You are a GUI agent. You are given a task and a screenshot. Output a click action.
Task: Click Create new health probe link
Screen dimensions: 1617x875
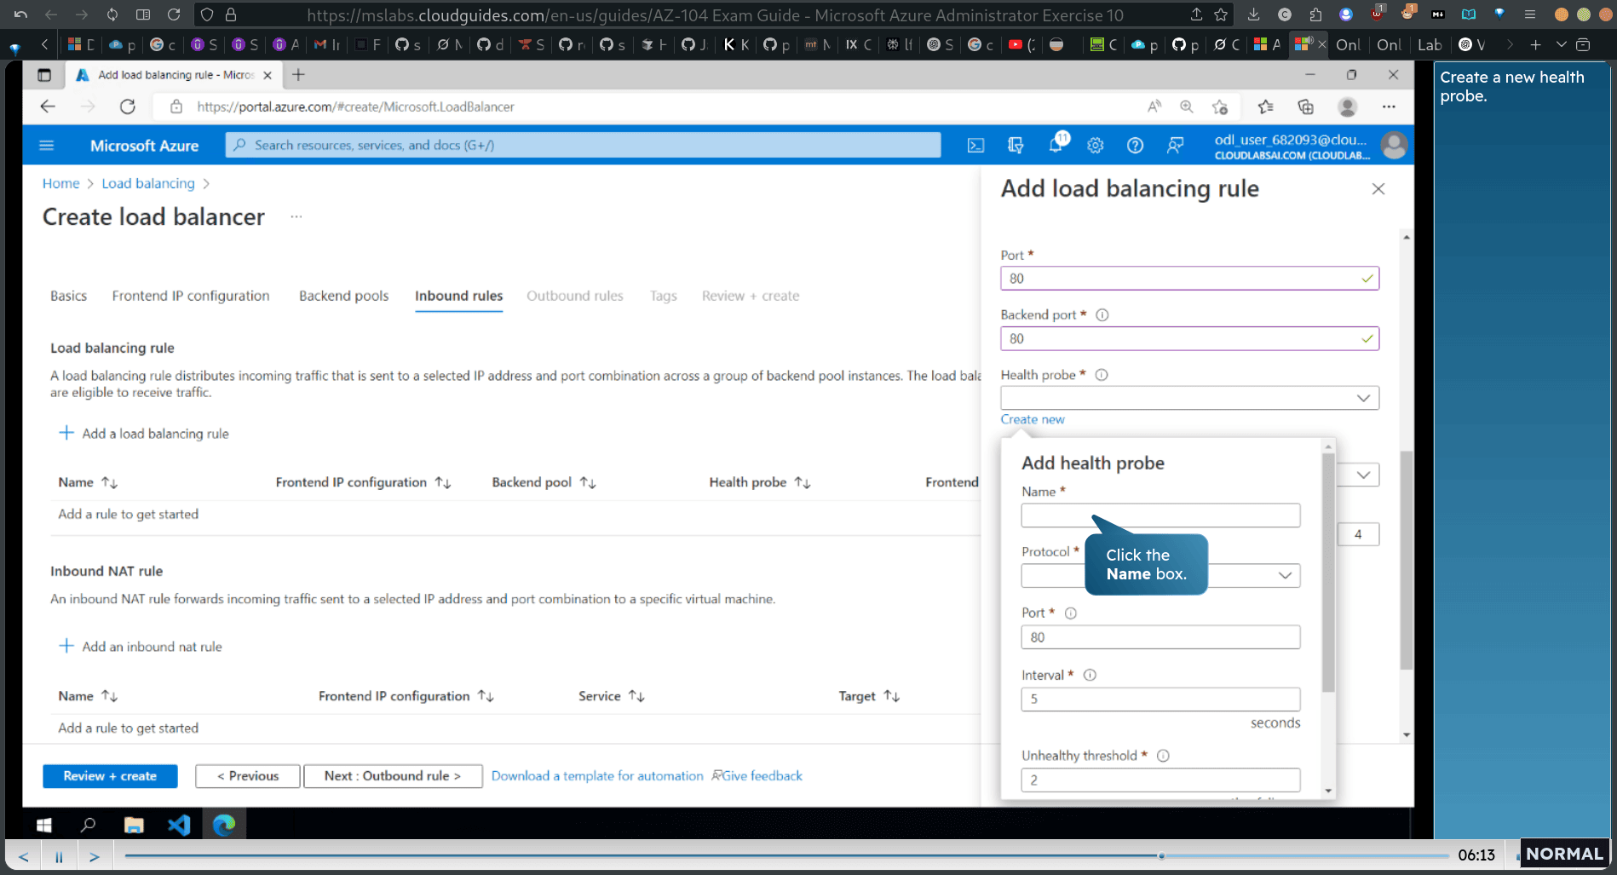tap(1033, 419)
